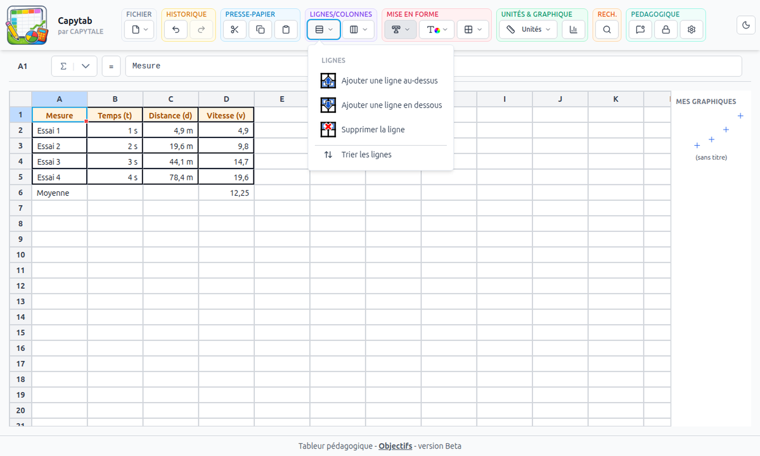
Task: Select the Essai 1 cell
Action: coord(60,130)
